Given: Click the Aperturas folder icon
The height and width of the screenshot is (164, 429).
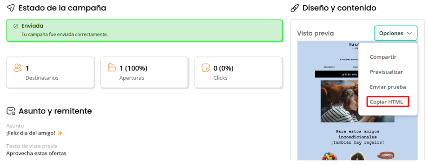Looking at the screenshot, I should [x=112, y=67].
